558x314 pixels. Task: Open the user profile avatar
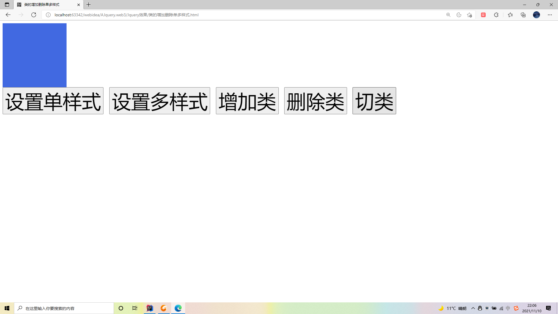(536, 15)
